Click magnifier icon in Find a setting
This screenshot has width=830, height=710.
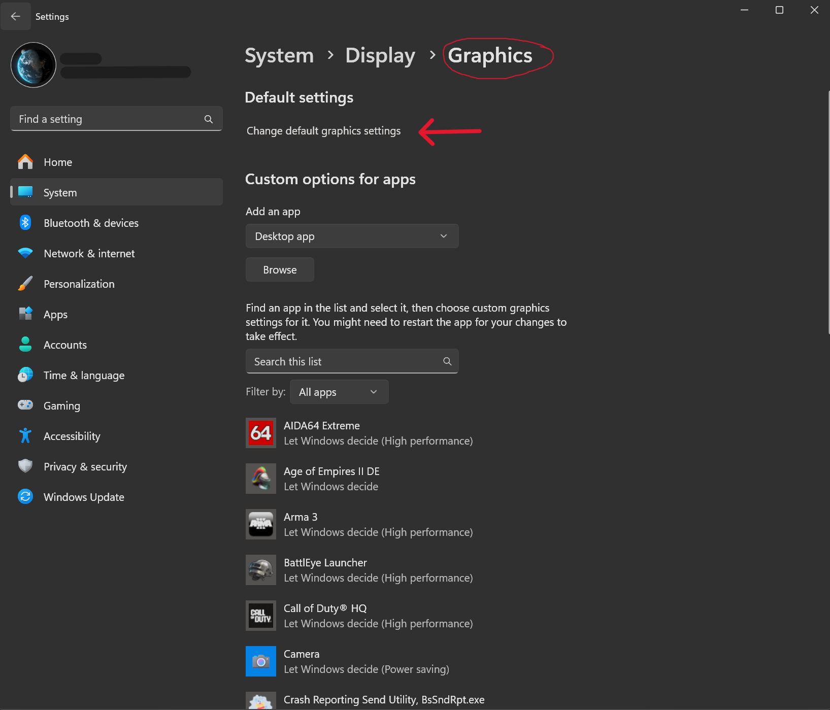208,119
